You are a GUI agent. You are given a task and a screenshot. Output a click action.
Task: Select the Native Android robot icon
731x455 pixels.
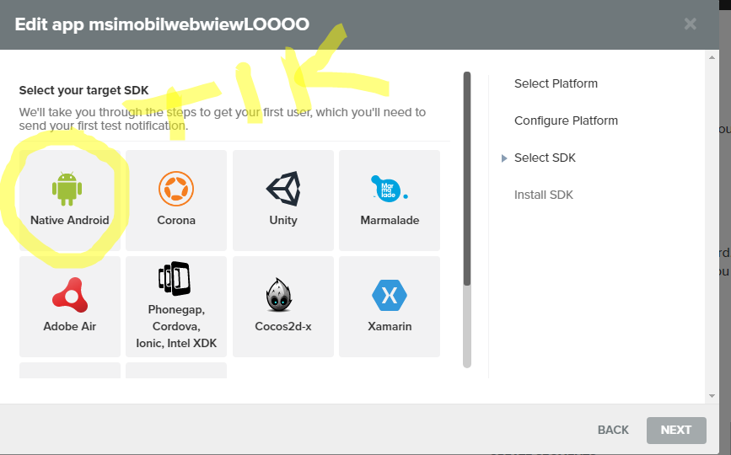67,189
